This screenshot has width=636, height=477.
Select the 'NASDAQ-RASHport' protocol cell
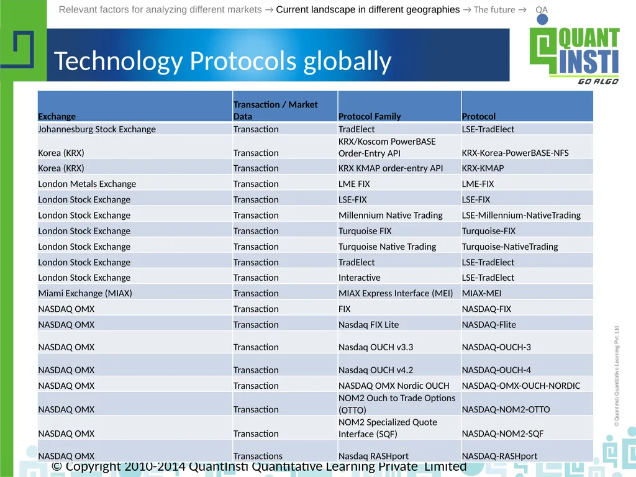[527, 451]
